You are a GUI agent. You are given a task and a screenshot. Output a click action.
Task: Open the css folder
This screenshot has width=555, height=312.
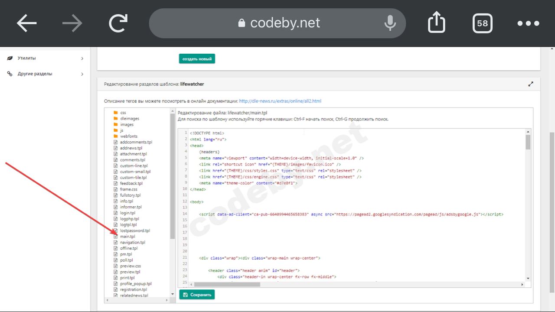coord(123,113)
